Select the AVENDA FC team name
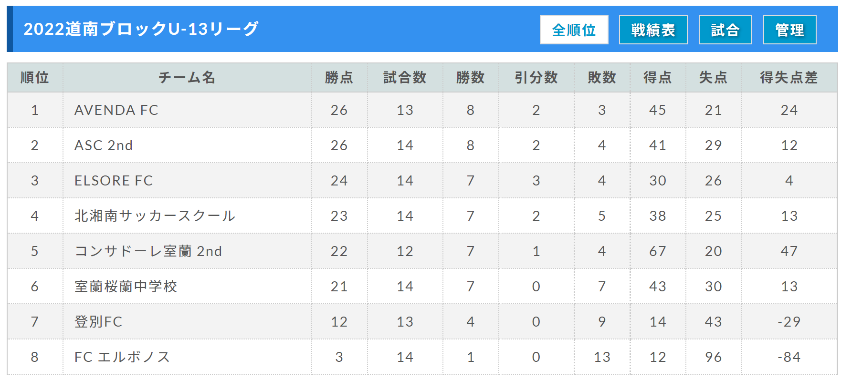 (x=116, y=110)
